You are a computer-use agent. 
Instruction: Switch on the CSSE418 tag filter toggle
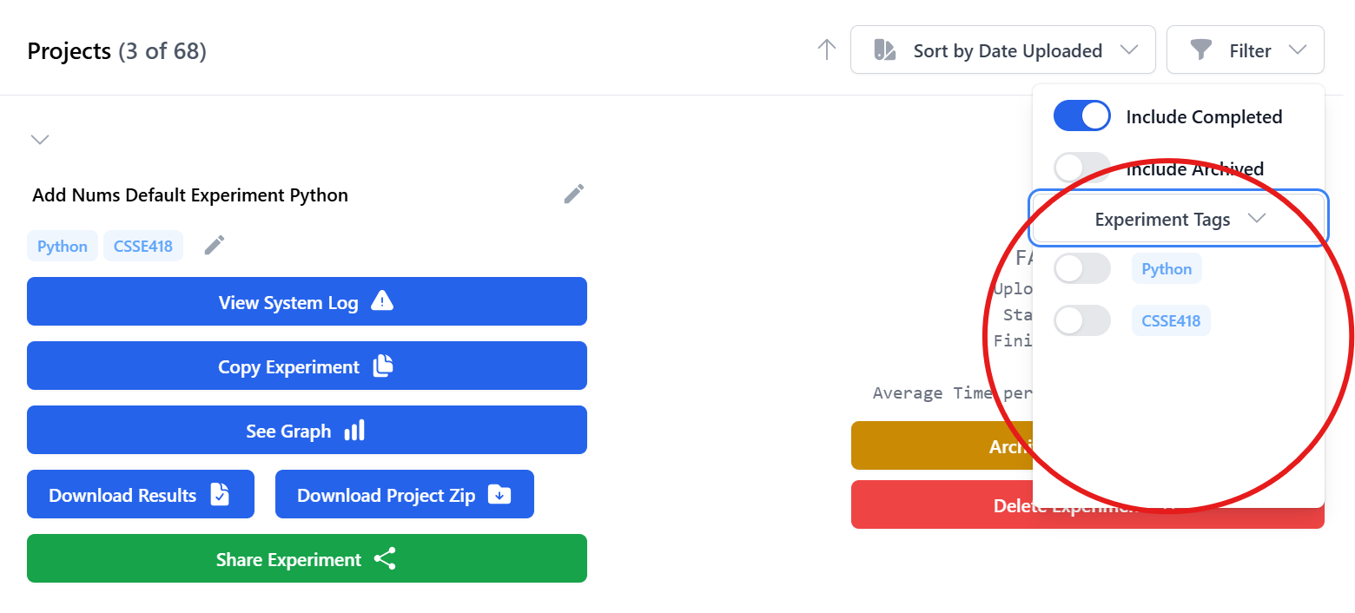pos(1081,320)
